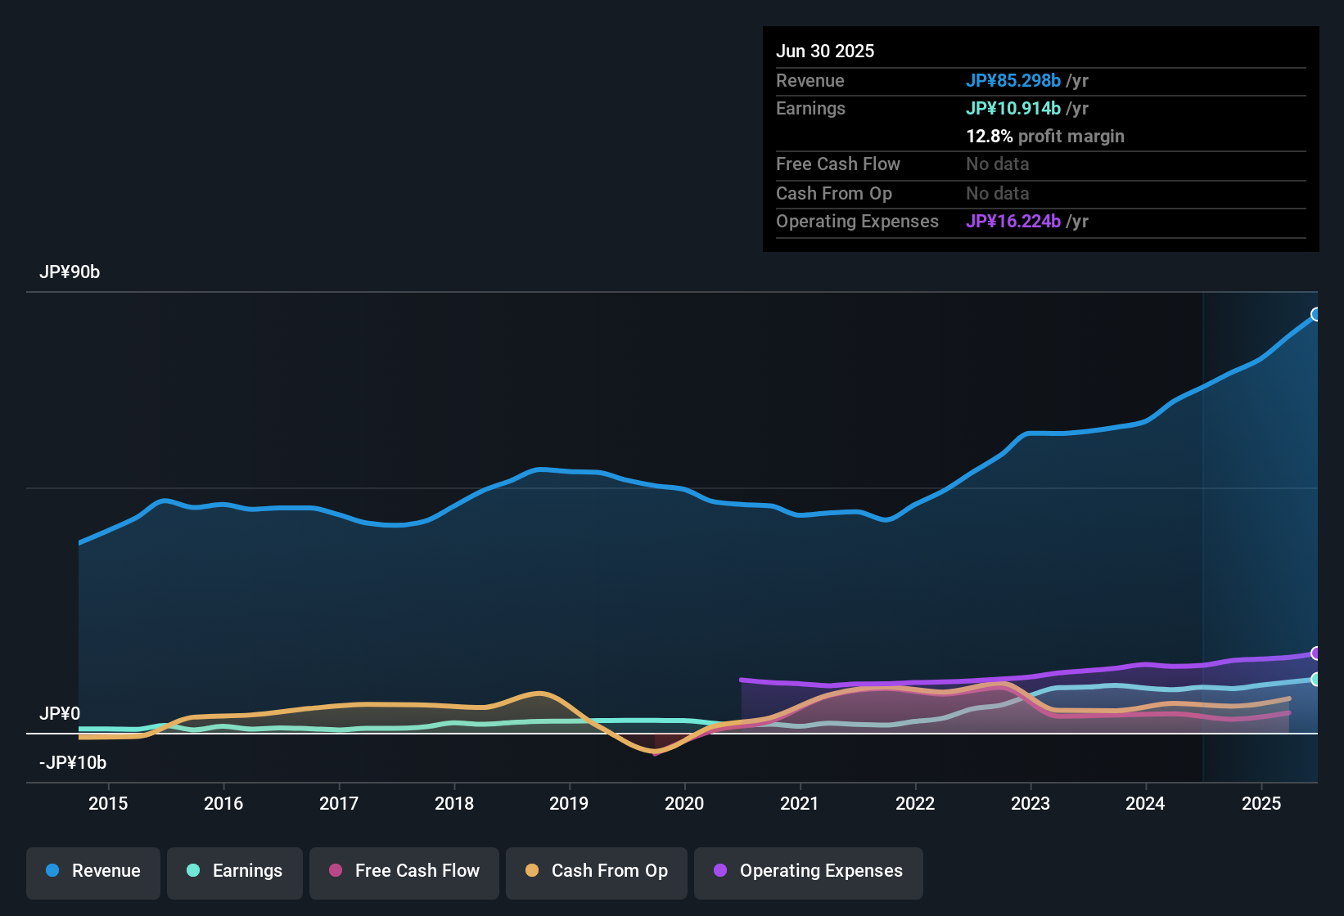
Task: Expand the Jun 30 2025 data tooltip
Action: [825, 51]
